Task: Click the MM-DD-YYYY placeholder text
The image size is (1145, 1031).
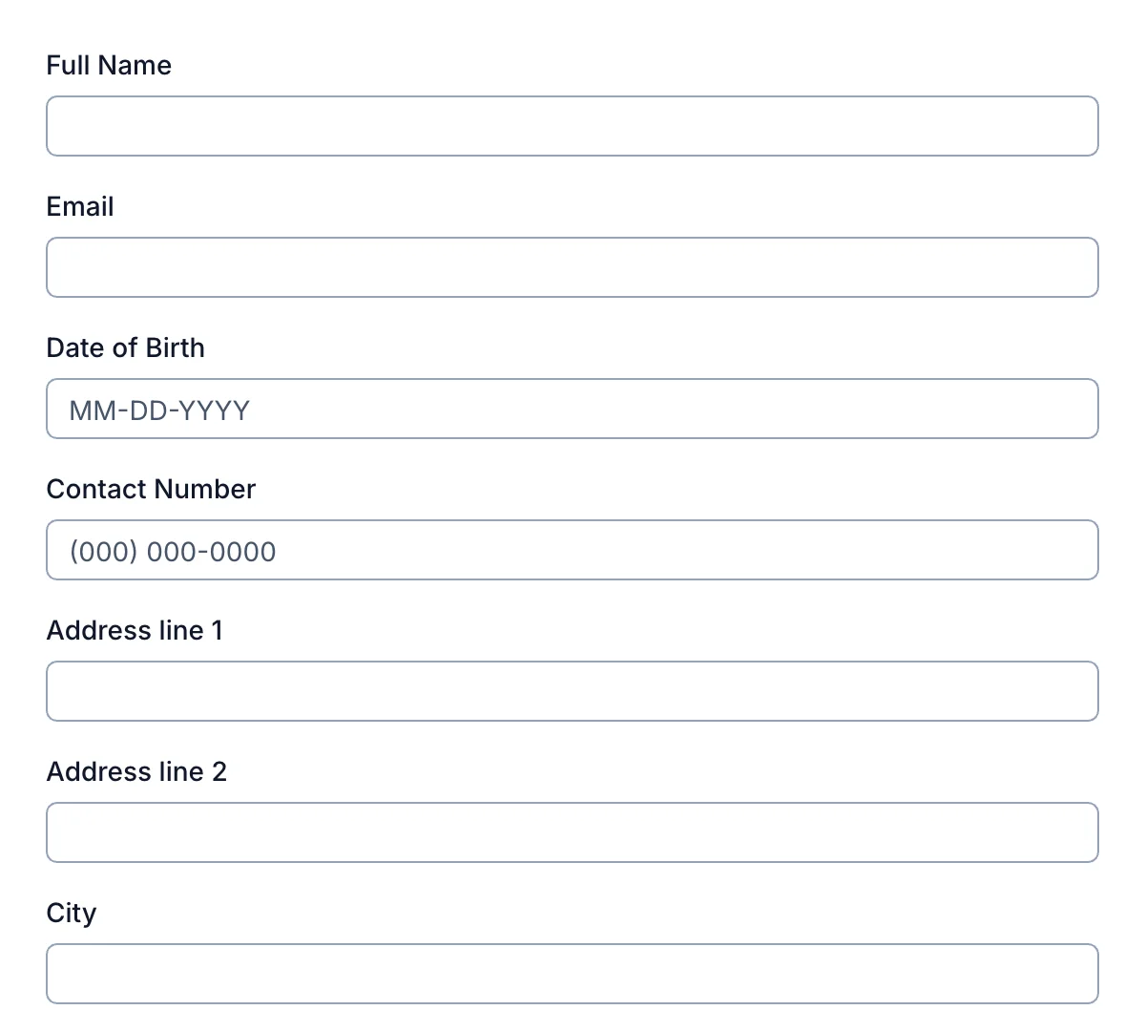Action: pos(158,410)
